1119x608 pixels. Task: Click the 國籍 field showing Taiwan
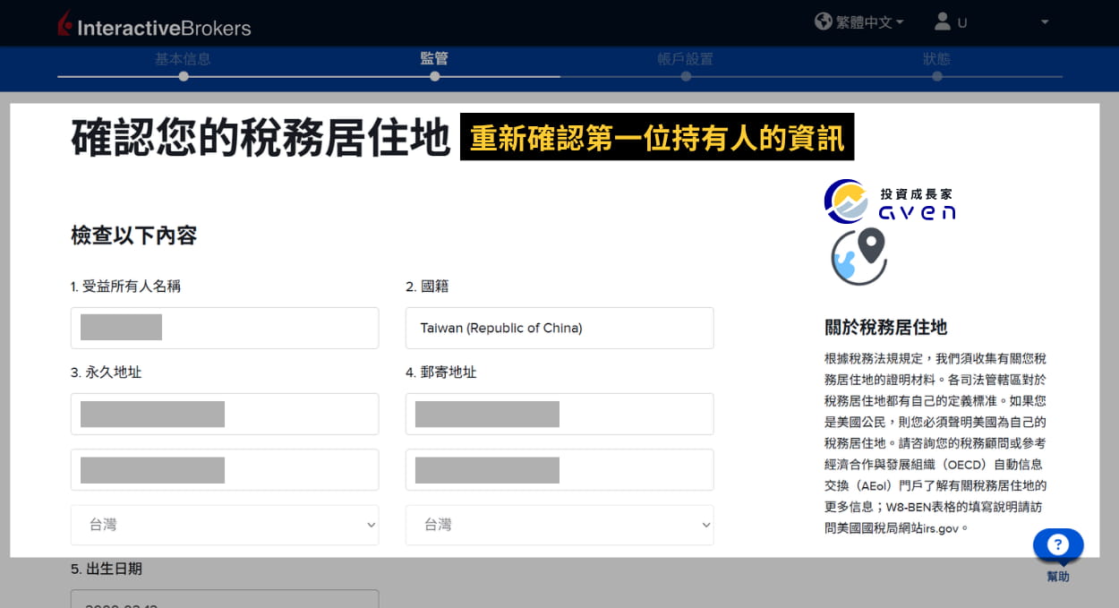559,328
